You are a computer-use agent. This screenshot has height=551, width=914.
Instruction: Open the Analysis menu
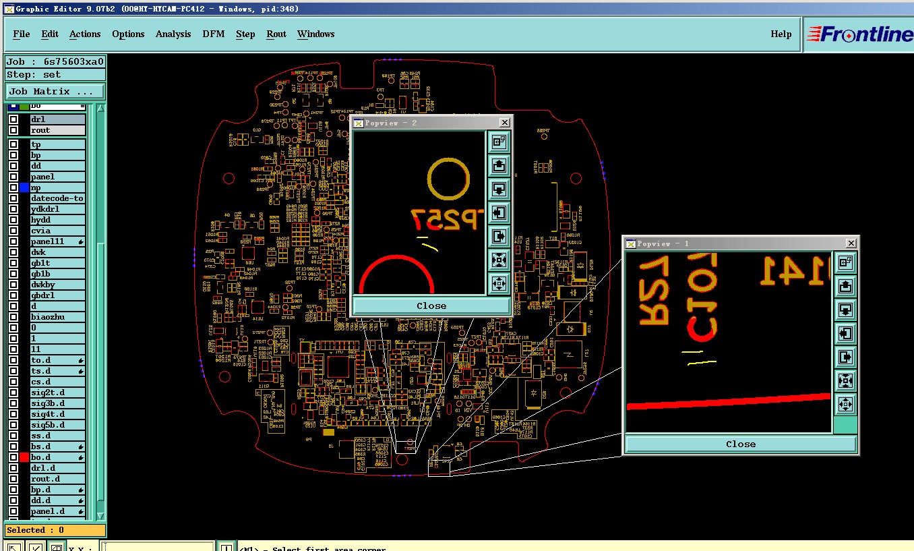[173, 34]
